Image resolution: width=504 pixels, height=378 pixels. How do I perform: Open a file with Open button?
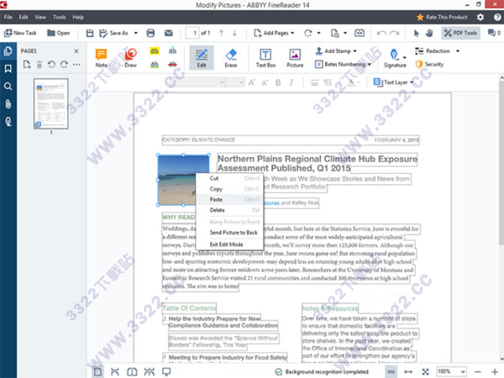[x=58, y=33]
